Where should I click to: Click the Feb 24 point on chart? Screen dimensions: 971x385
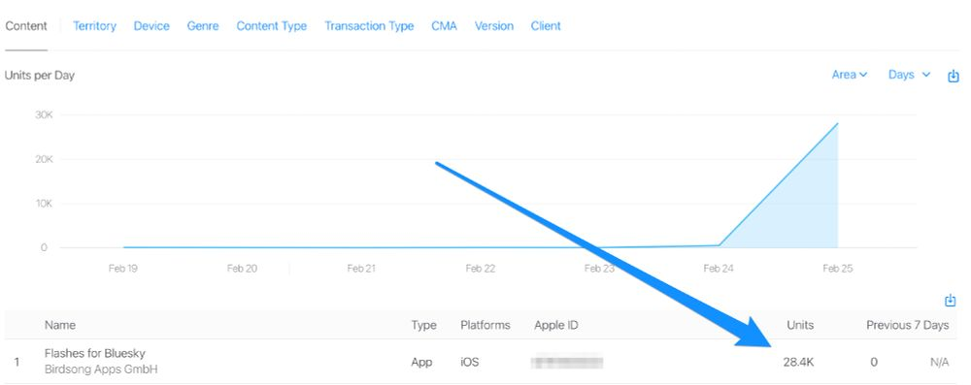pyautogui.click(x=719, y=245)
